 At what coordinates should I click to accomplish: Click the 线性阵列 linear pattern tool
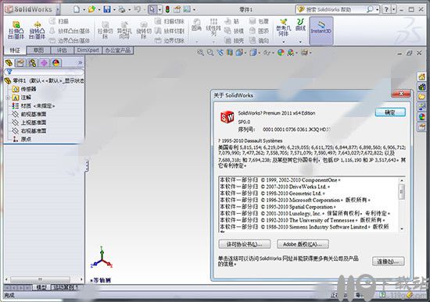pyautogui.click(x=213, y=27)
